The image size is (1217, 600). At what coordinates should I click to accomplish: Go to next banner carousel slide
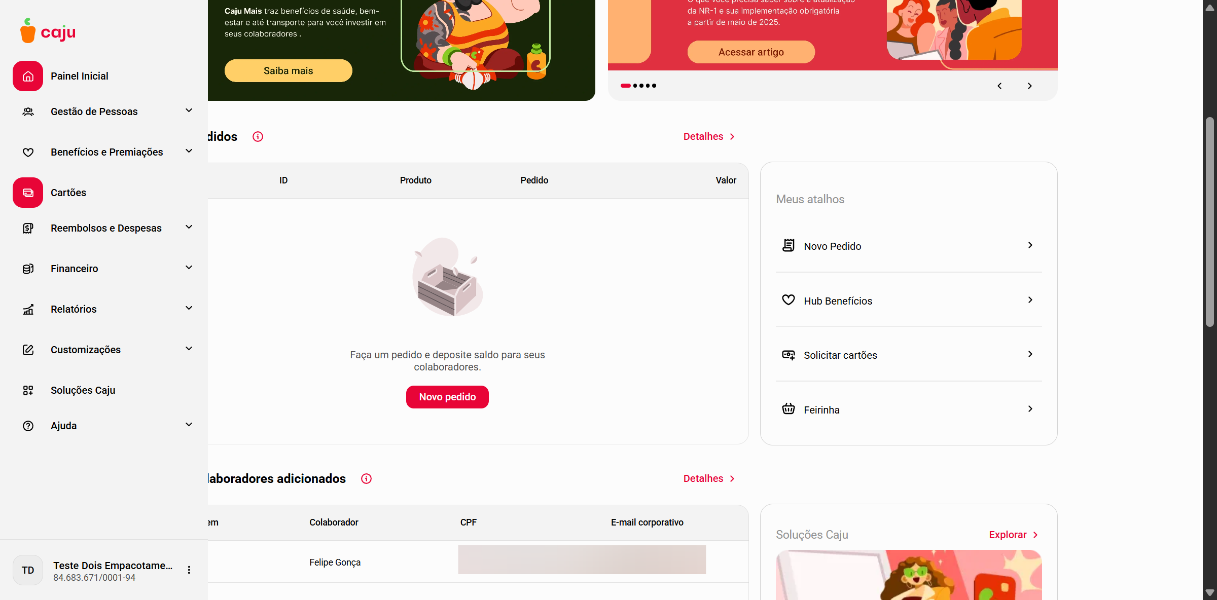point(1029,86)
